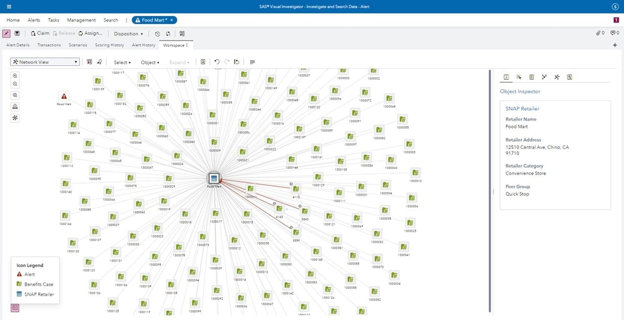Open the Network View dropdown
Image resolution: width=624 pixels, height=320 pixels.
click(45, 62)
